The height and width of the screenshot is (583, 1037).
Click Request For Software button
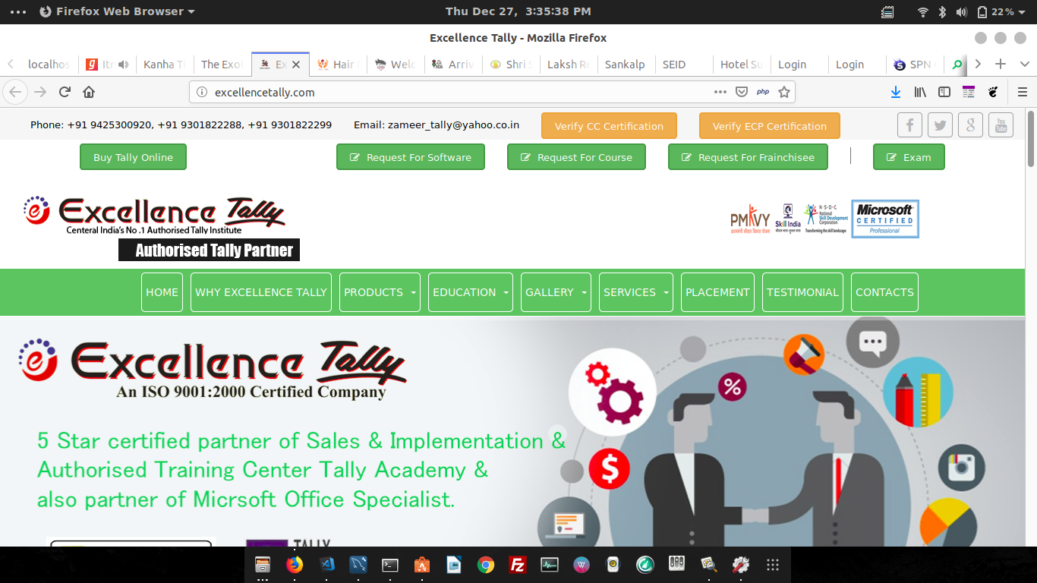click(x=411, y=157)
